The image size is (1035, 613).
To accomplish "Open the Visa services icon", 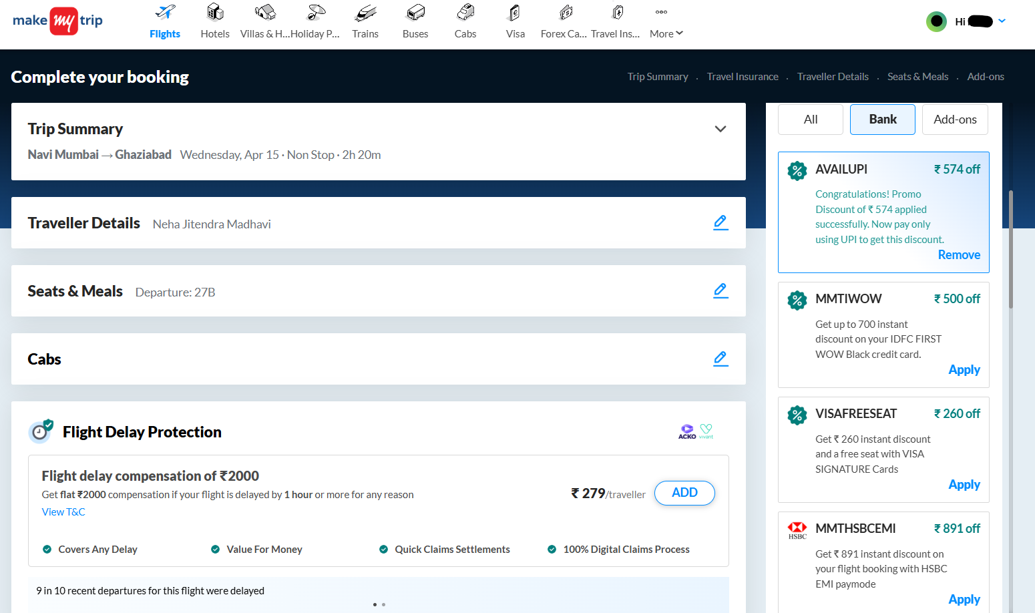I will coord(515,13).
